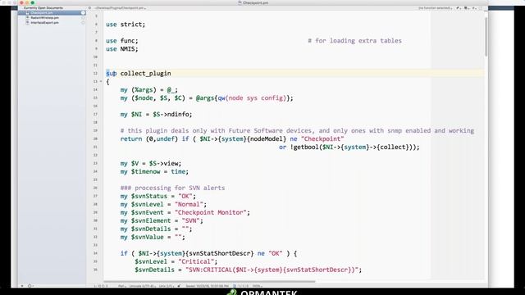The image size is (525, 295).
Task: Open InterfaceExport.pm from the sidebar
Action: 44,23
